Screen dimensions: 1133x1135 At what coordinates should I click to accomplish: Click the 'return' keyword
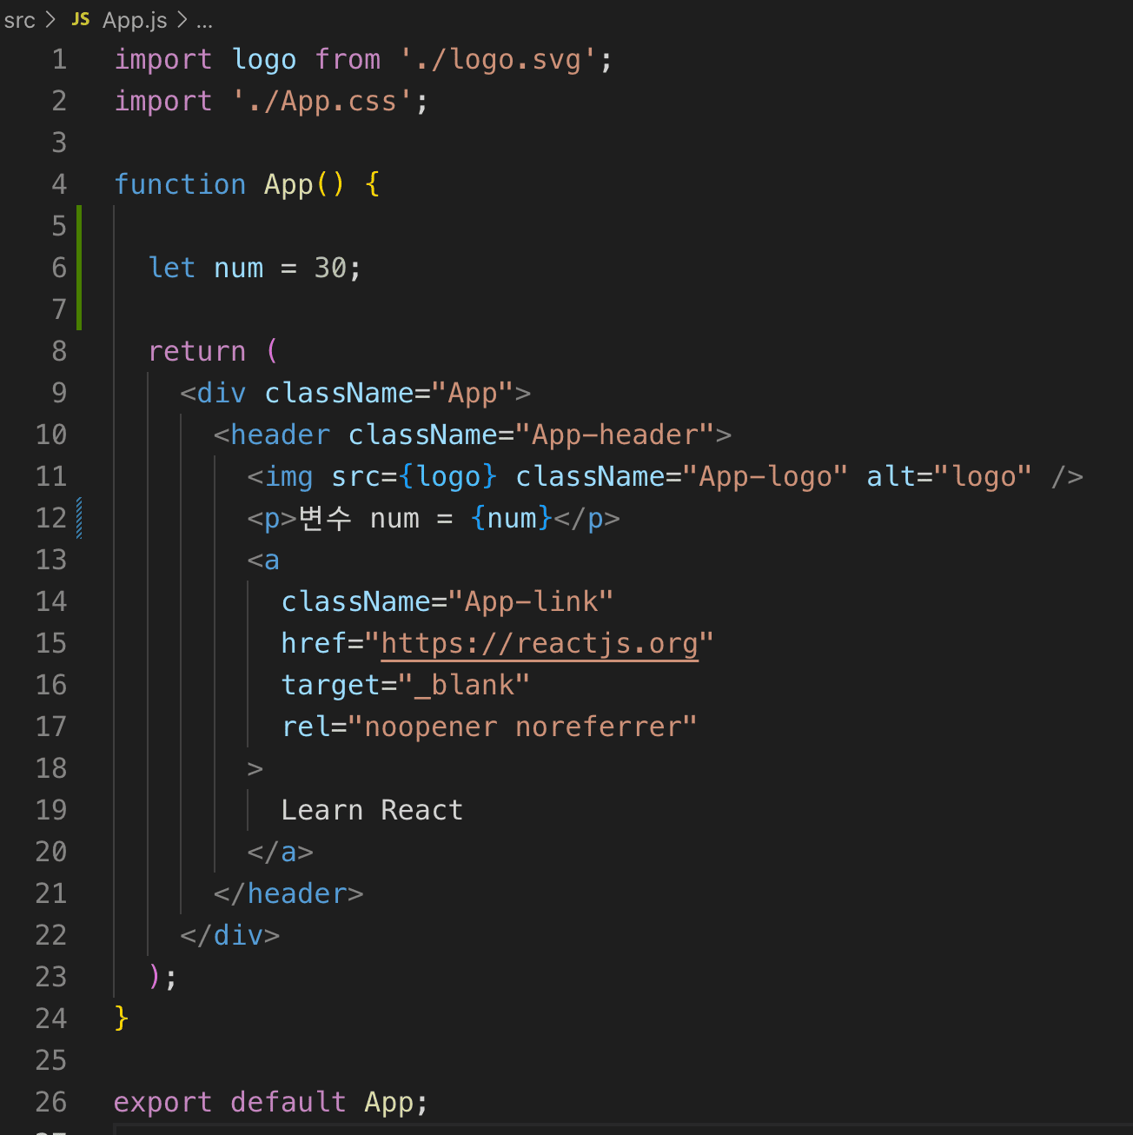197,351
